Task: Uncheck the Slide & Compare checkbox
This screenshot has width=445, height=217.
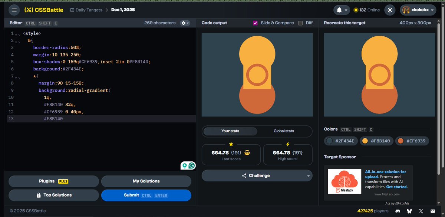Action: [254, 23]
